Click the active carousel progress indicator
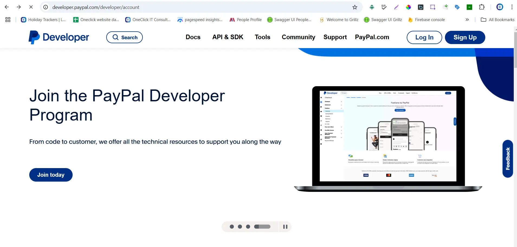This screenshot has height=247, width=517. click(x=262, y=227)
